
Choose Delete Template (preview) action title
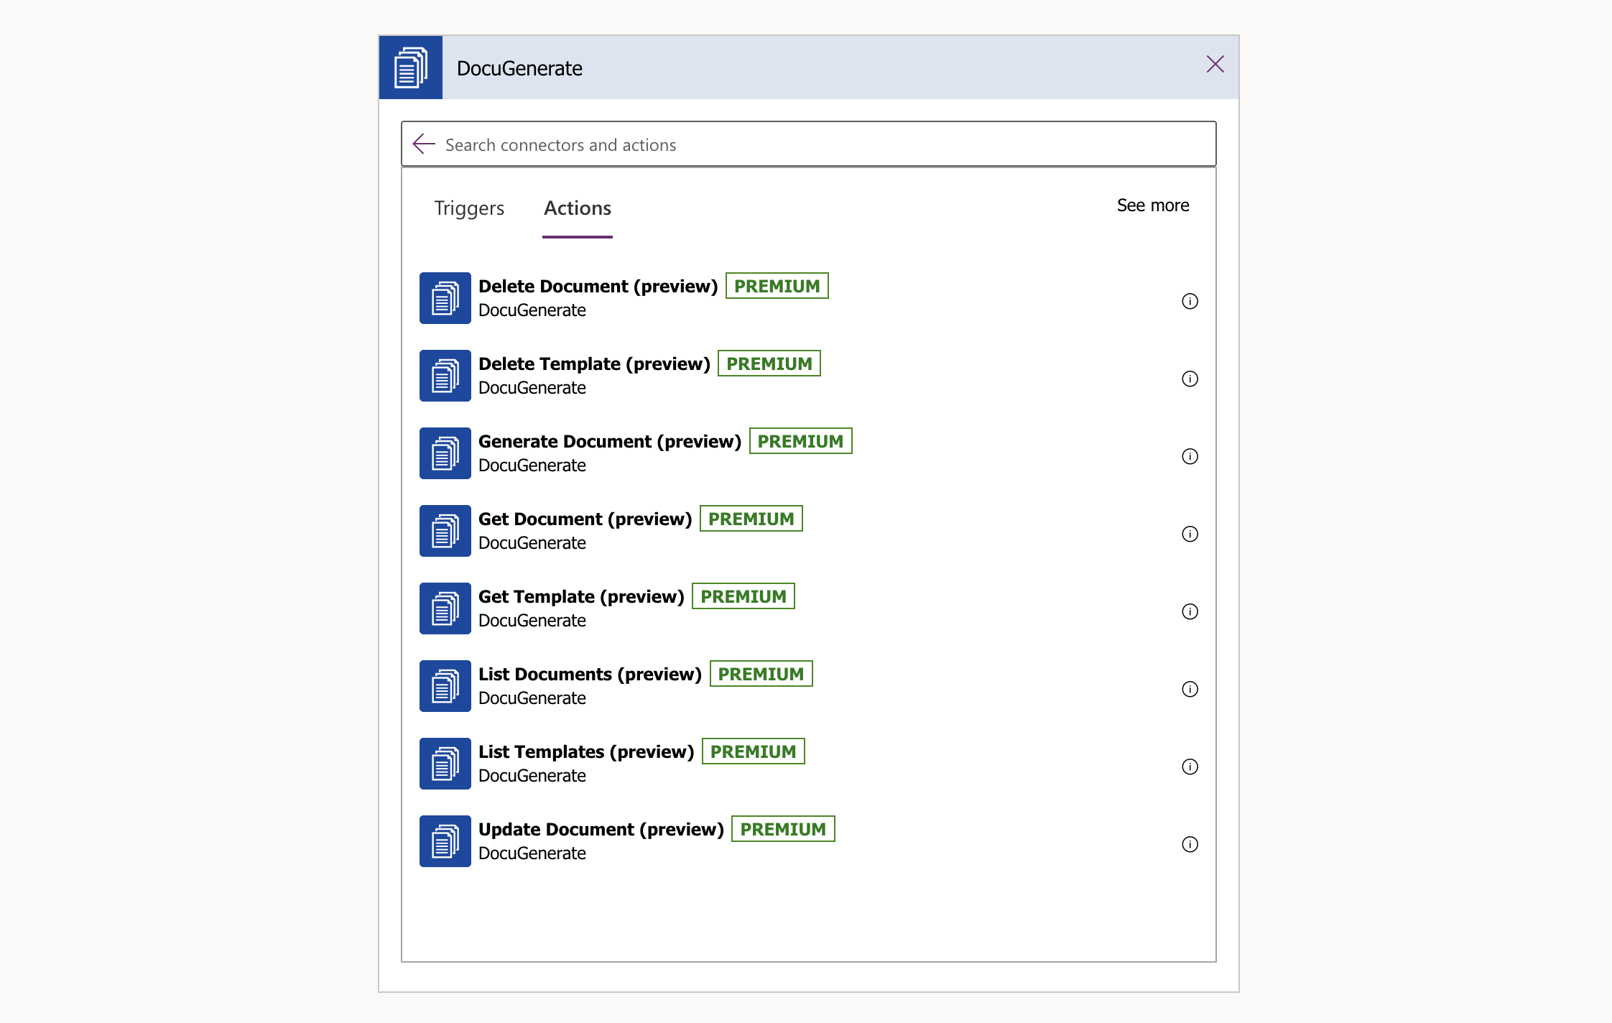tap(594, 364)
